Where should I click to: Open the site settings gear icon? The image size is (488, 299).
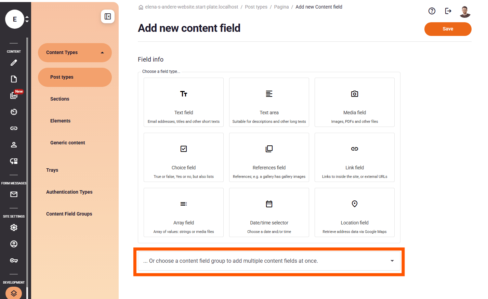click(x=14, y=227)
